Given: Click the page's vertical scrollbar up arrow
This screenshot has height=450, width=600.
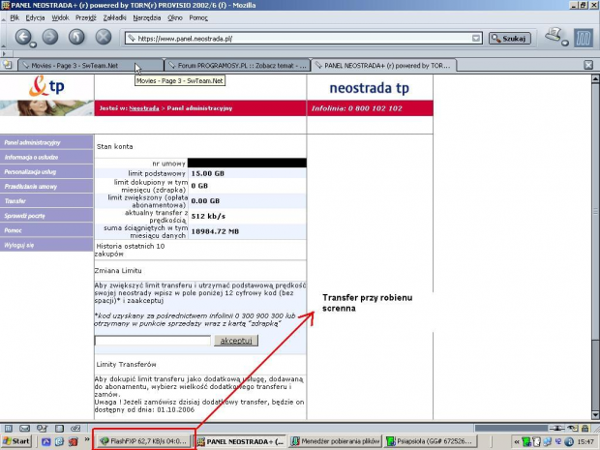Looking at the screenshot, I should tap(595, 79).
